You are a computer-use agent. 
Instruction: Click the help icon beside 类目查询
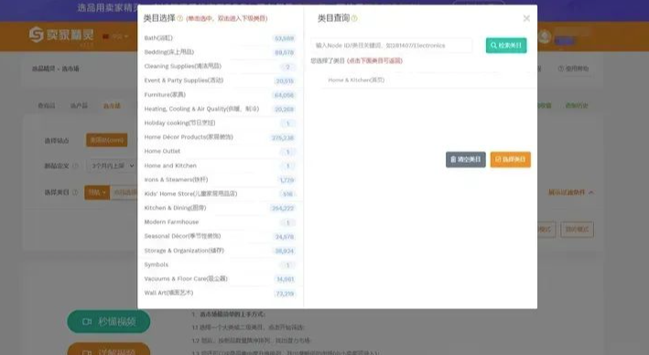354,18
